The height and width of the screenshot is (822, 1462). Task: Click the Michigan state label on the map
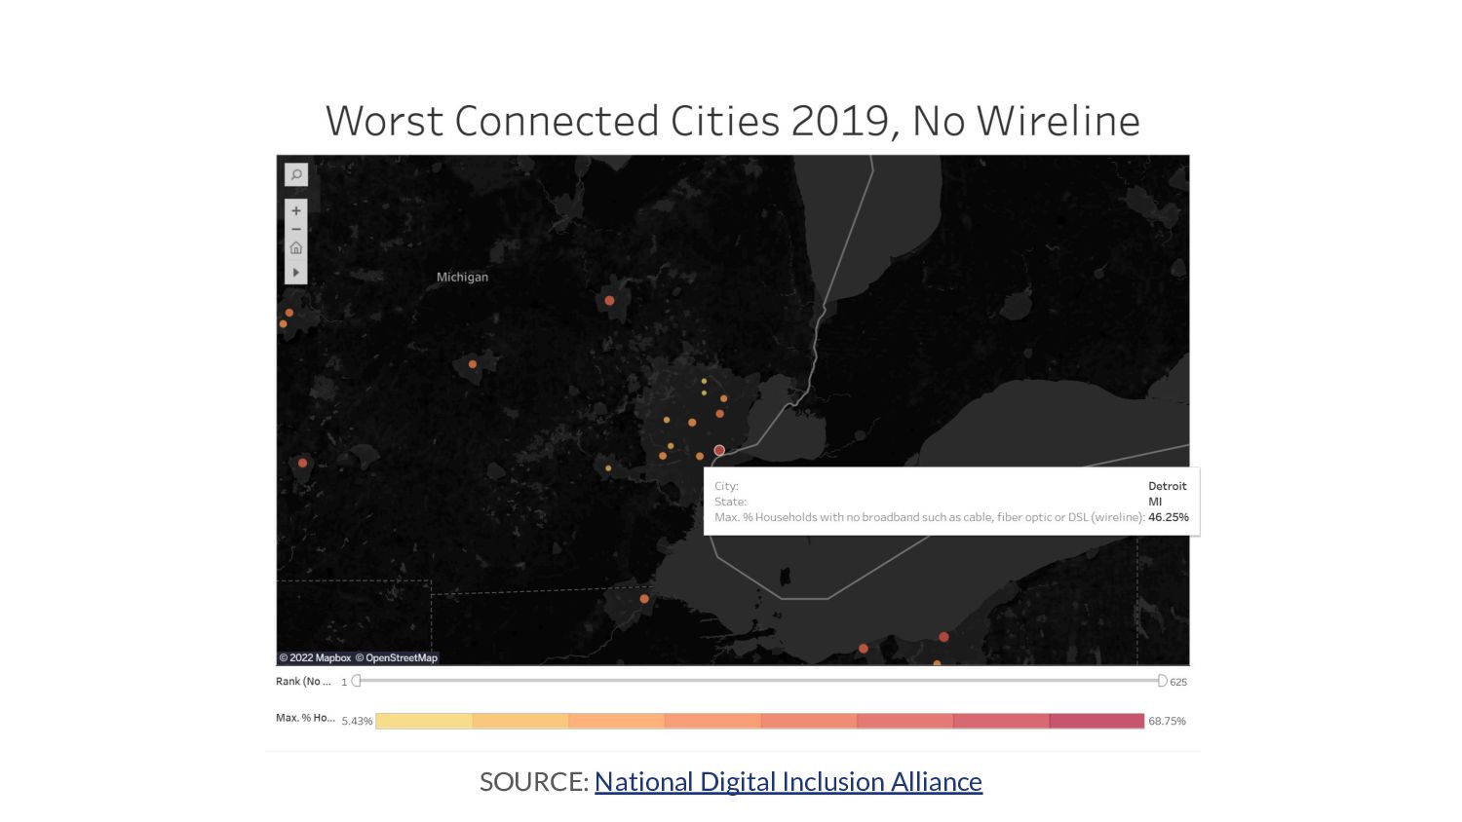tap(462, 277)
